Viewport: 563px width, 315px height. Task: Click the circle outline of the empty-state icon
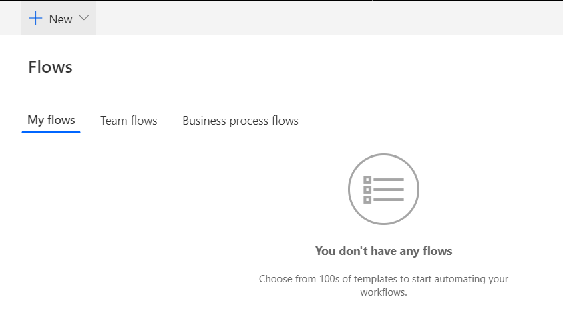[383, 154]
